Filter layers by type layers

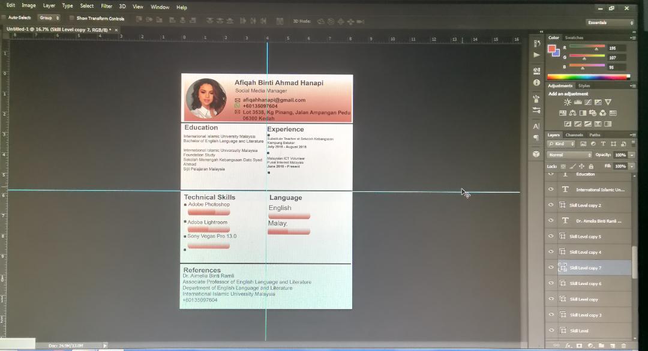(603, 144)
